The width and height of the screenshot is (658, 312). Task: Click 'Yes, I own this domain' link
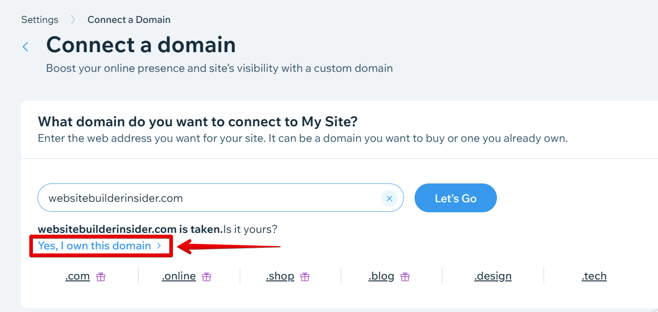(x=94, y=246)
